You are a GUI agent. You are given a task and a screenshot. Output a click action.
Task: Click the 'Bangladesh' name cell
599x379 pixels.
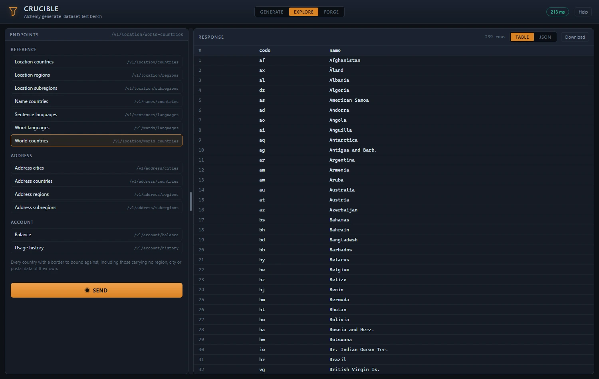[343, 240]
